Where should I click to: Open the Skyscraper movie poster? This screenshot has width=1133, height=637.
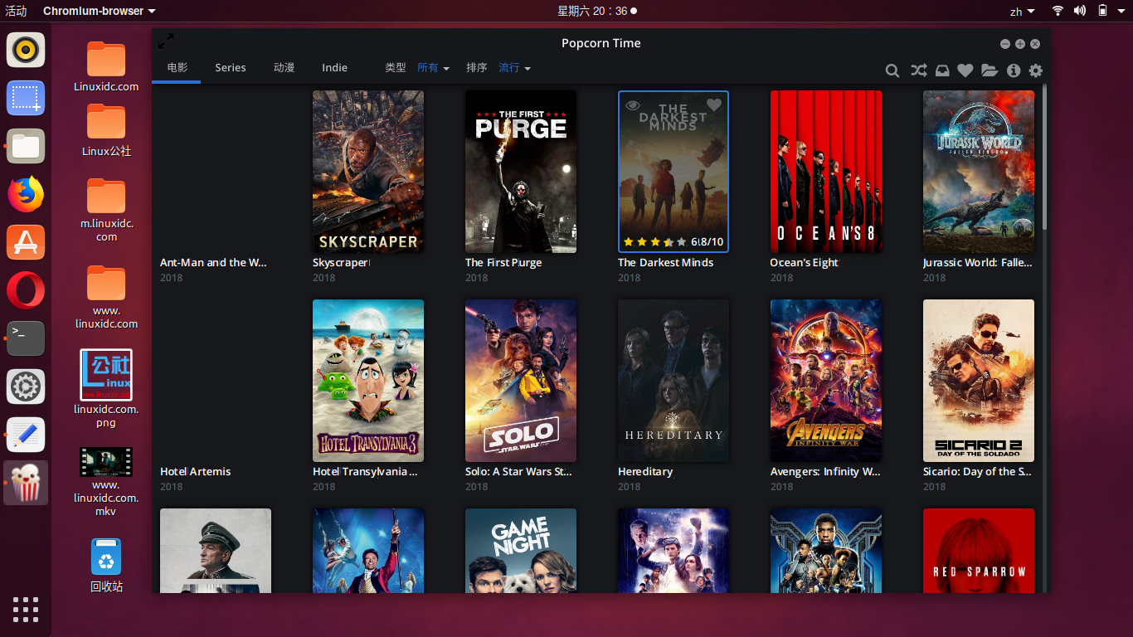coord(368,172)
